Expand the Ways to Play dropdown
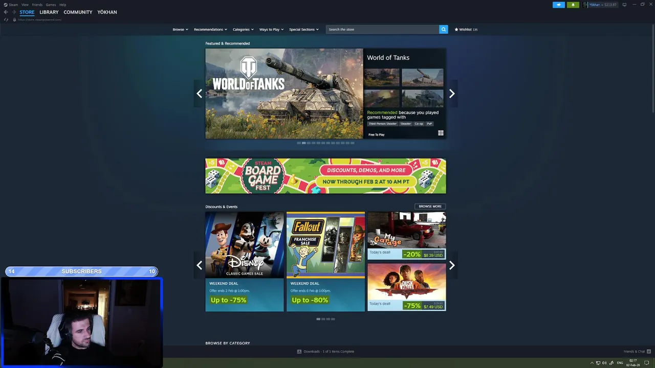Screen dimensions: 655x368 pos(271,29)
